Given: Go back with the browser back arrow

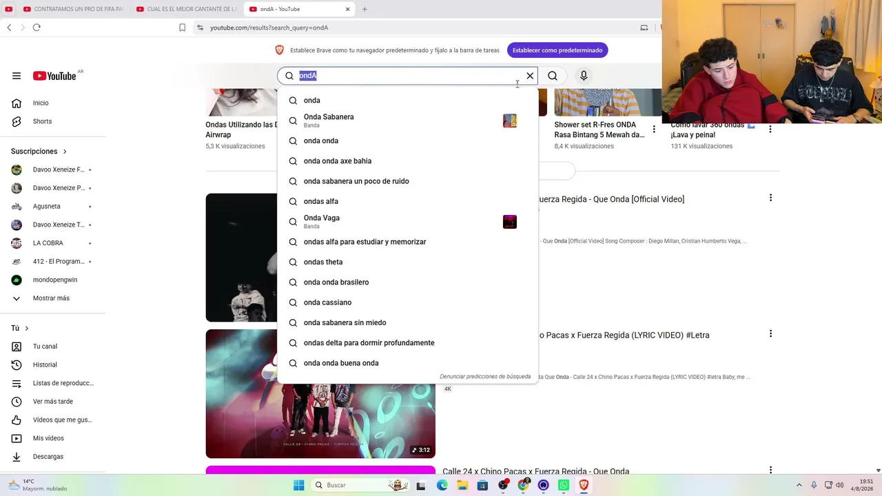Looking at the screenshot, I should click(9, 28).
